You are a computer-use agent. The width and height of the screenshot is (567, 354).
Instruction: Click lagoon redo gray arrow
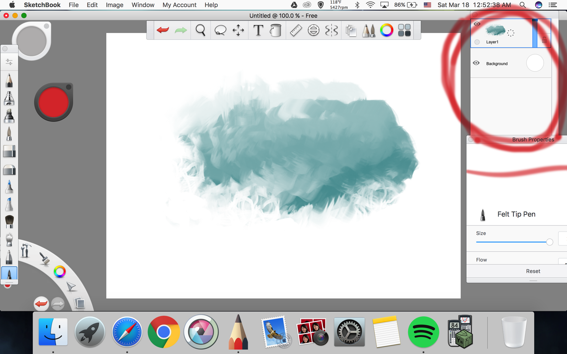click(58, 304)
